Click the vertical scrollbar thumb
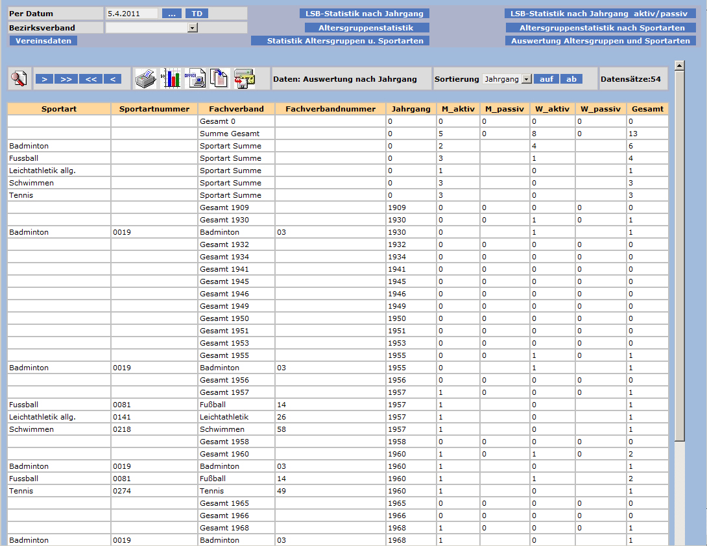The height and width of the screenshot is (546, 707). pos(680,255)
